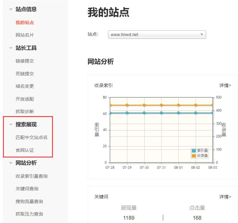This screenshot has height=223, width=238.
Task: Open 收录索引量查询 in the sidebar
Action: pyautogui.click(x=32, y=176)
